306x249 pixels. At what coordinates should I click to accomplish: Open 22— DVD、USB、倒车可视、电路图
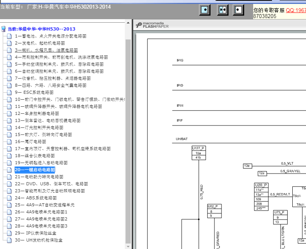(x=51, y=184)
